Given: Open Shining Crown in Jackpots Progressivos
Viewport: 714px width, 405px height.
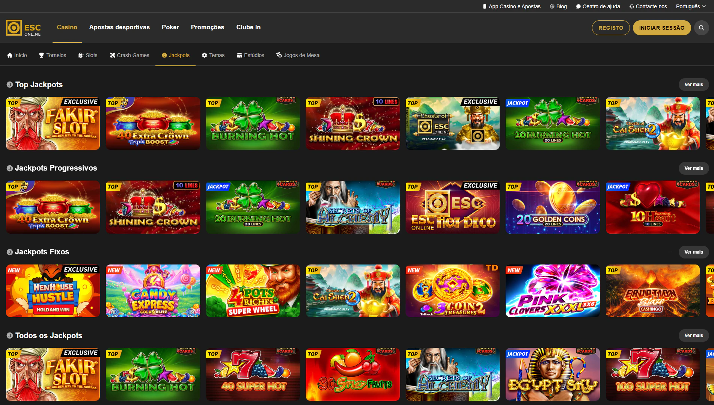Looking at the screenshot, I should (153, 207).
